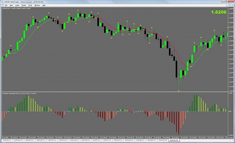Restore the inner chart window
This screenshot has height=143, width=235.
230,5
